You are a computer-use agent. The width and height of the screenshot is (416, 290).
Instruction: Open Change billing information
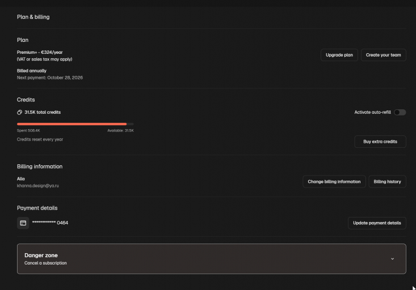click(334, 182)
